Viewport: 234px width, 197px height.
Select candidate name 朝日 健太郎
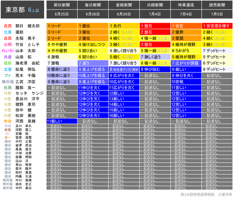[28, 26]
